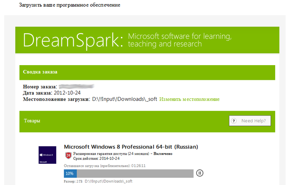Click the Изменить местоположение link
The height and width of the screenshot is (185, 287).
point(189,99)
